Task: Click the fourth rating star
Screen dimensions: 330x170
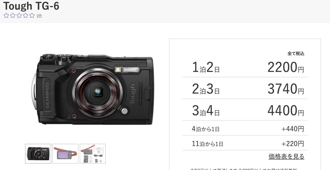Action: [x=25, y=15]
